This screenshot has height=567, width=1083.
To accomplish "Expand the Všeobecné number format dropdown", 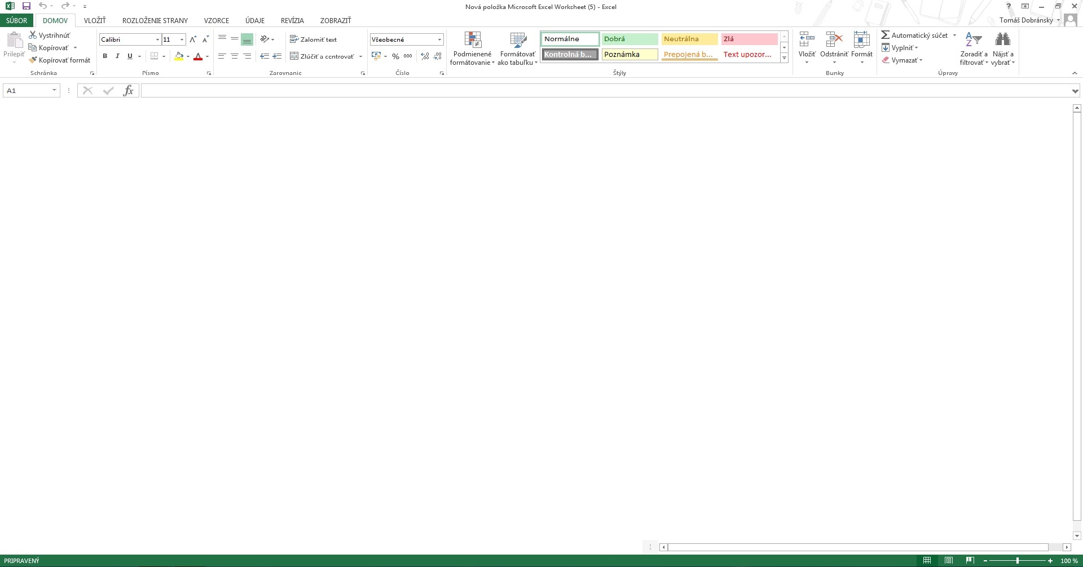I will tap(439, 39).
